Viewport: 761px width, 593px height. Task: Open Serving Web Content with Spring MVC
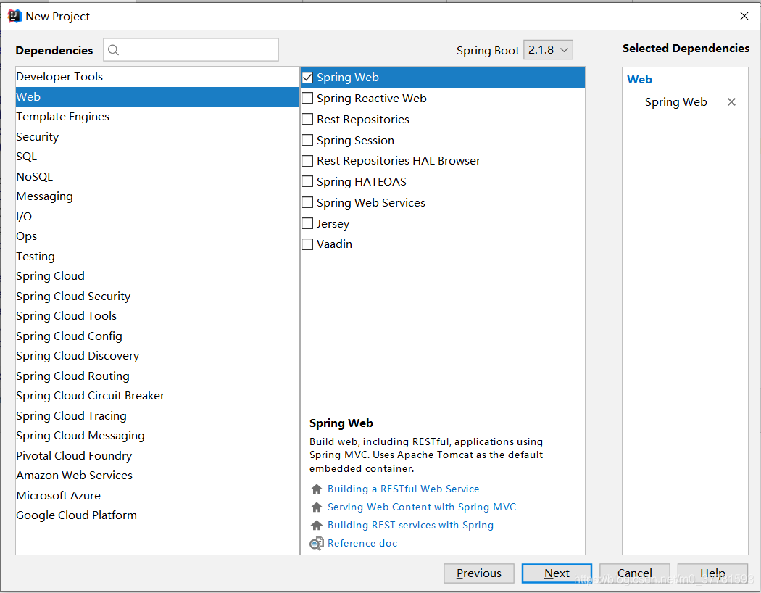point(422,507)
